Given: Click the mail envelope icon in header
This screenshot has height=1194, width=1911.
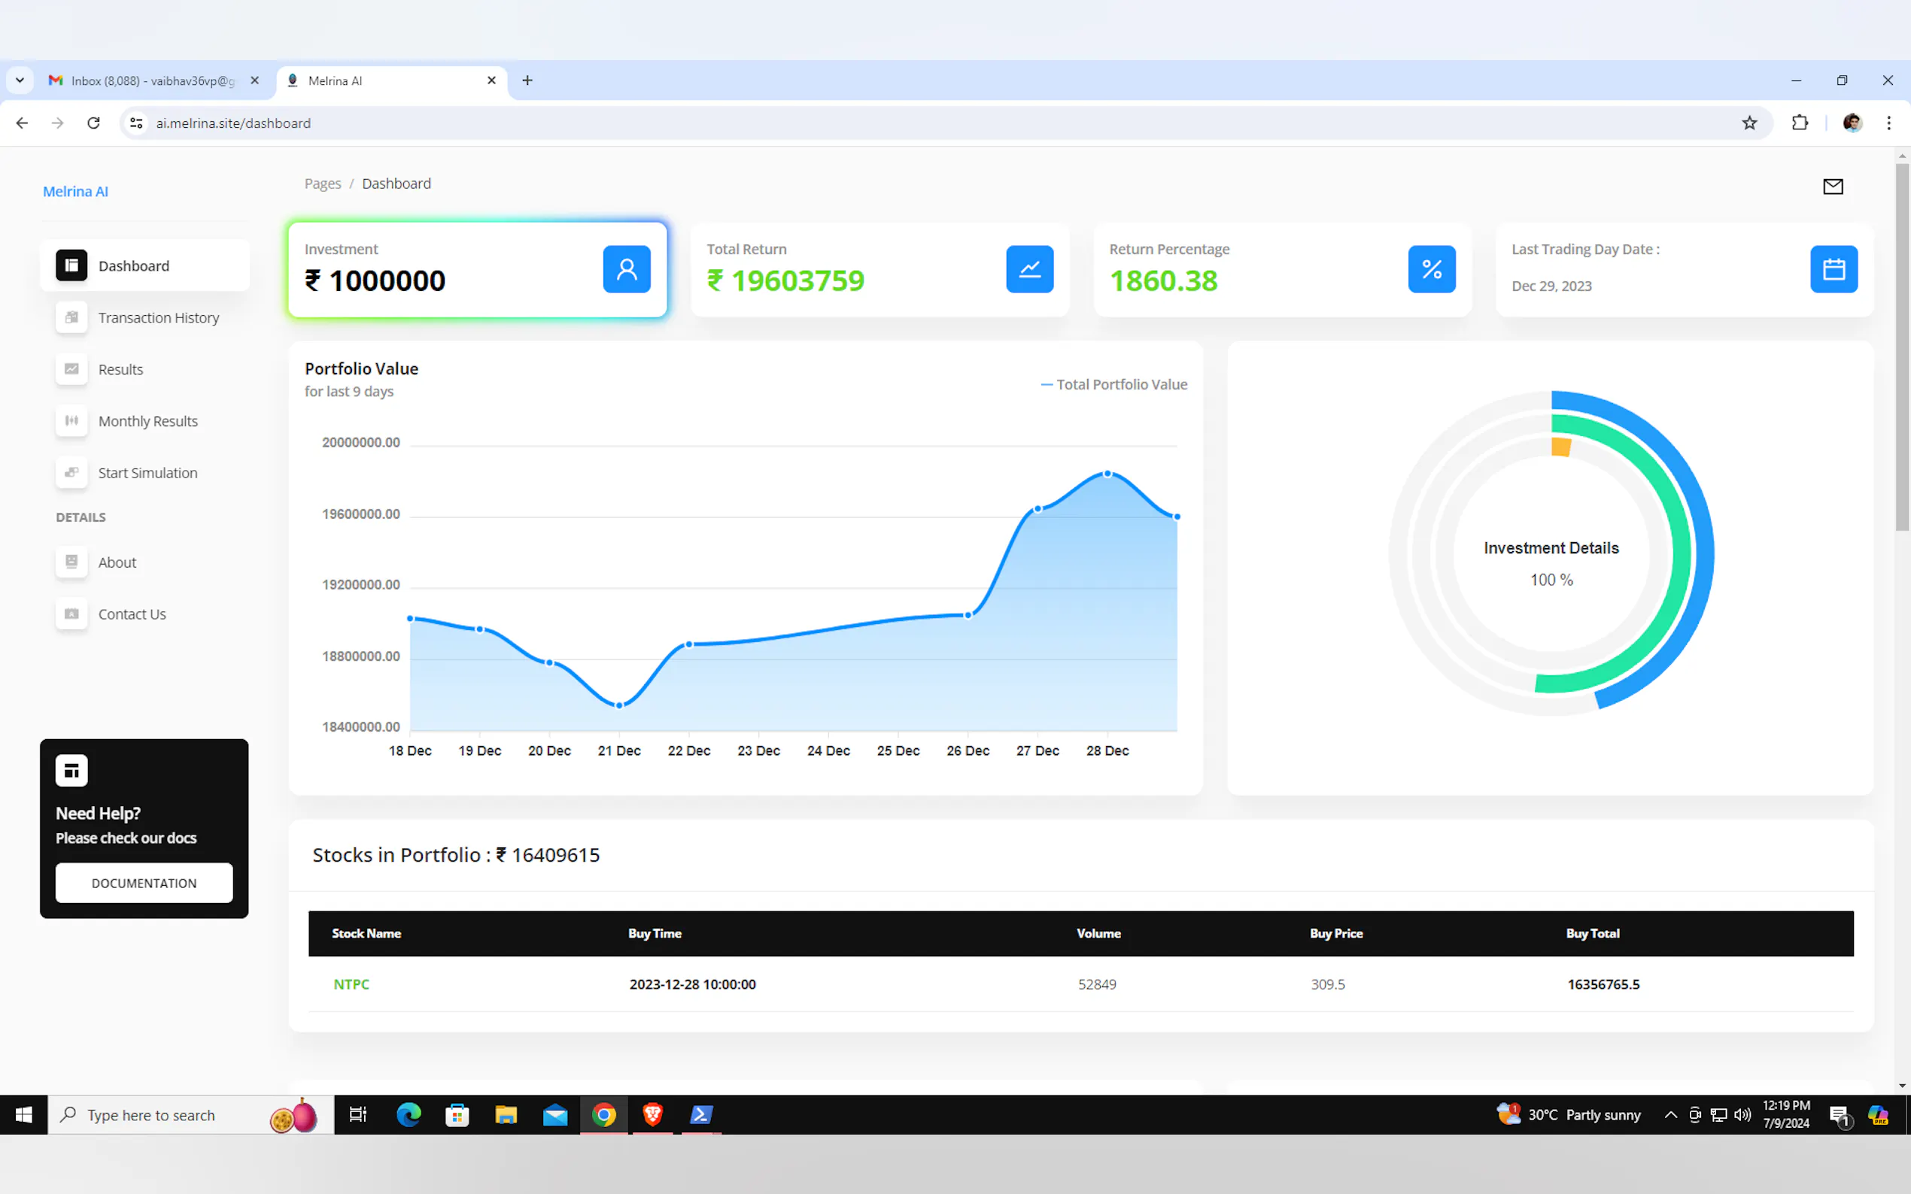Looking at the screenshot, I should [x=1832, y=186].
